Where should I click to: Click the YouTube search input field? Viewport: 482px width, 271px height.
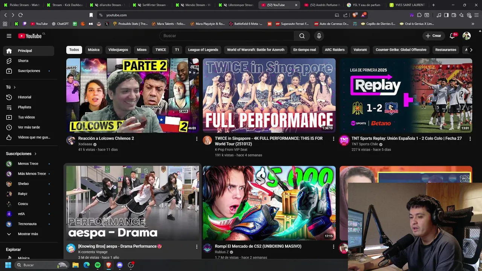[x=227, y=36]
